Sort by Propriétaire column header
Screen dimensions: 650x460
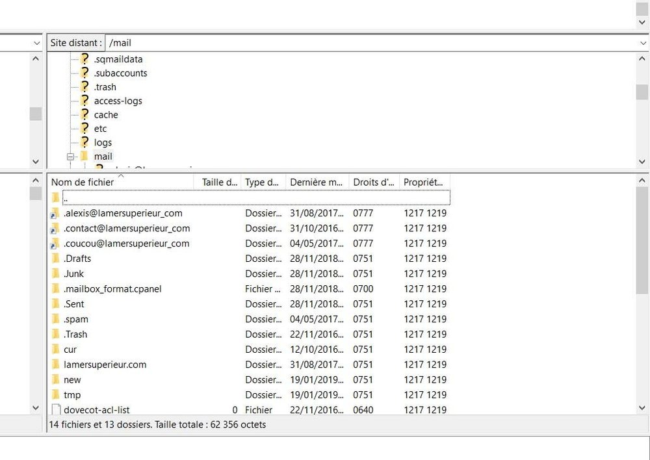(x=424, y=182)
